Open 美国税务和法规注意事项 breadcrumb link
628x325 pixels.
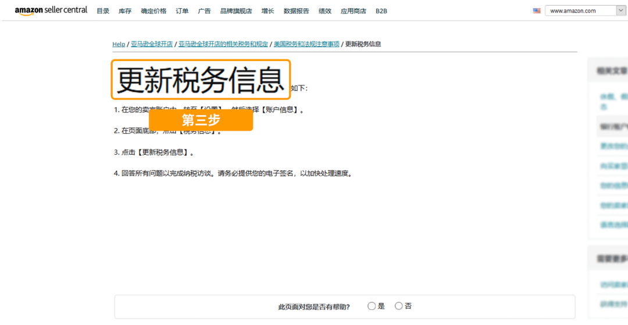tap(306, 44)
